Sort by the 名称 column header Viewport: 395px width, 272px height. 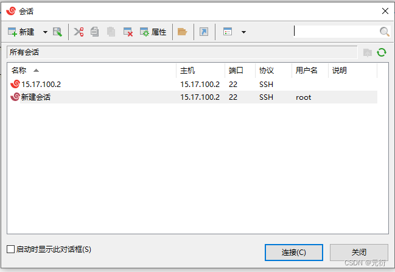tap(92, 70)
